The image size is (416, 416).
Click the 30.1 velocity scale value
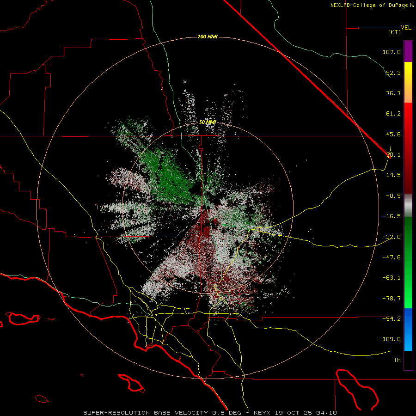point(393,155)
